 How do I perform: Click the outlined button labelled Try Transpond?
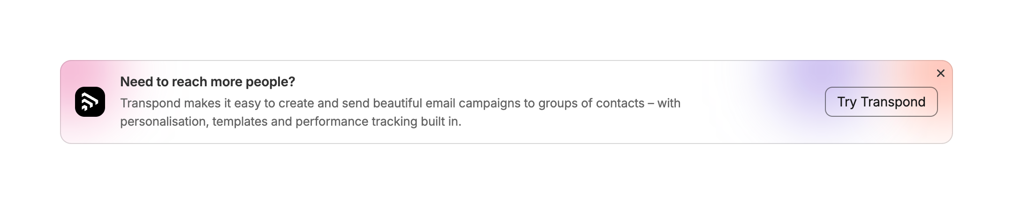[x=881, y=102]
